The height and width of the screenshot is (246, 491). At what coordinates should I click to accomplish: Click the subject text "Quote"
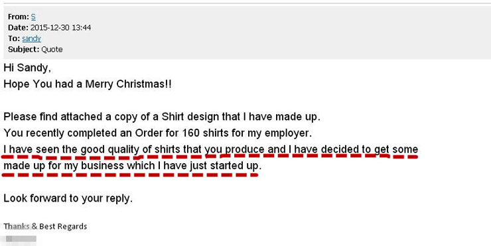click(52, 50)
